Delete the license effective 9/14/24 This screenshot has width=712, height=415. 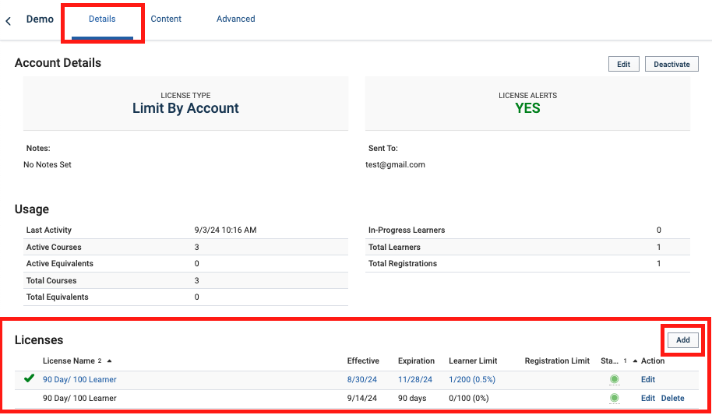pyautogui.click(x=672, y=398)
